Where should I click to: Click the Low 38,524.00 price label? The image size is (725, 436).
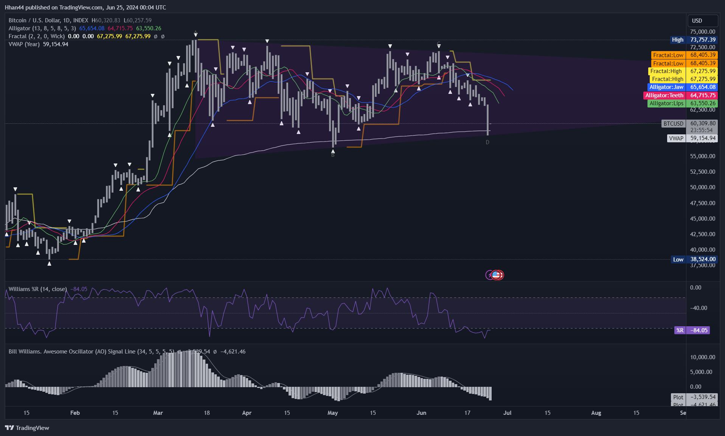click(694, 259)
